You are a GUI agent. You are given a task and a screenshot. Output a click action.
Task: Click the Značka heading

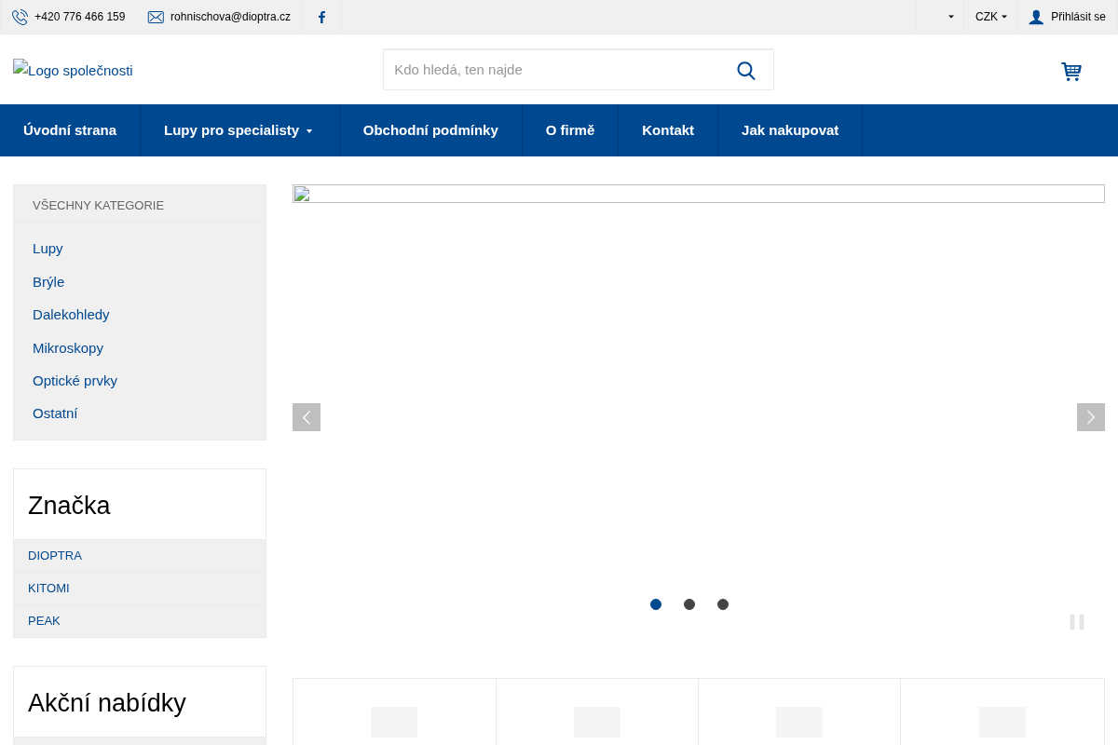click(x=69, y=506)
